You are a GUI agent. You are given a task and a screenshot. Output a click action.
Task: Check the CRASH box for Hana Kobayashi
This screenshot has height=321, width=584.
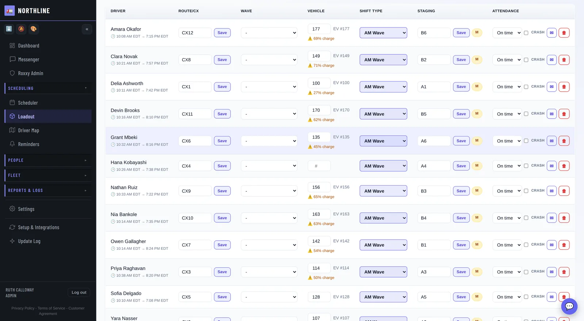tap(526, 166)
